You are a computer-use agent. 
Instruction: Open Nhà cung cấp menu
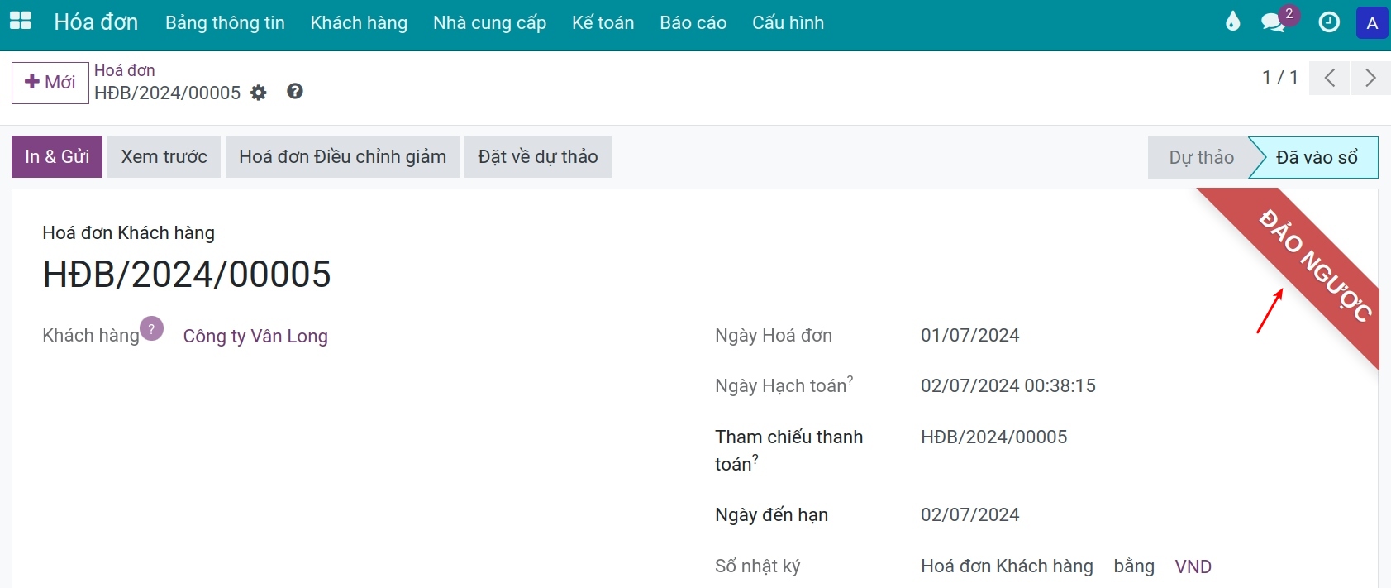tap(489, 23)
